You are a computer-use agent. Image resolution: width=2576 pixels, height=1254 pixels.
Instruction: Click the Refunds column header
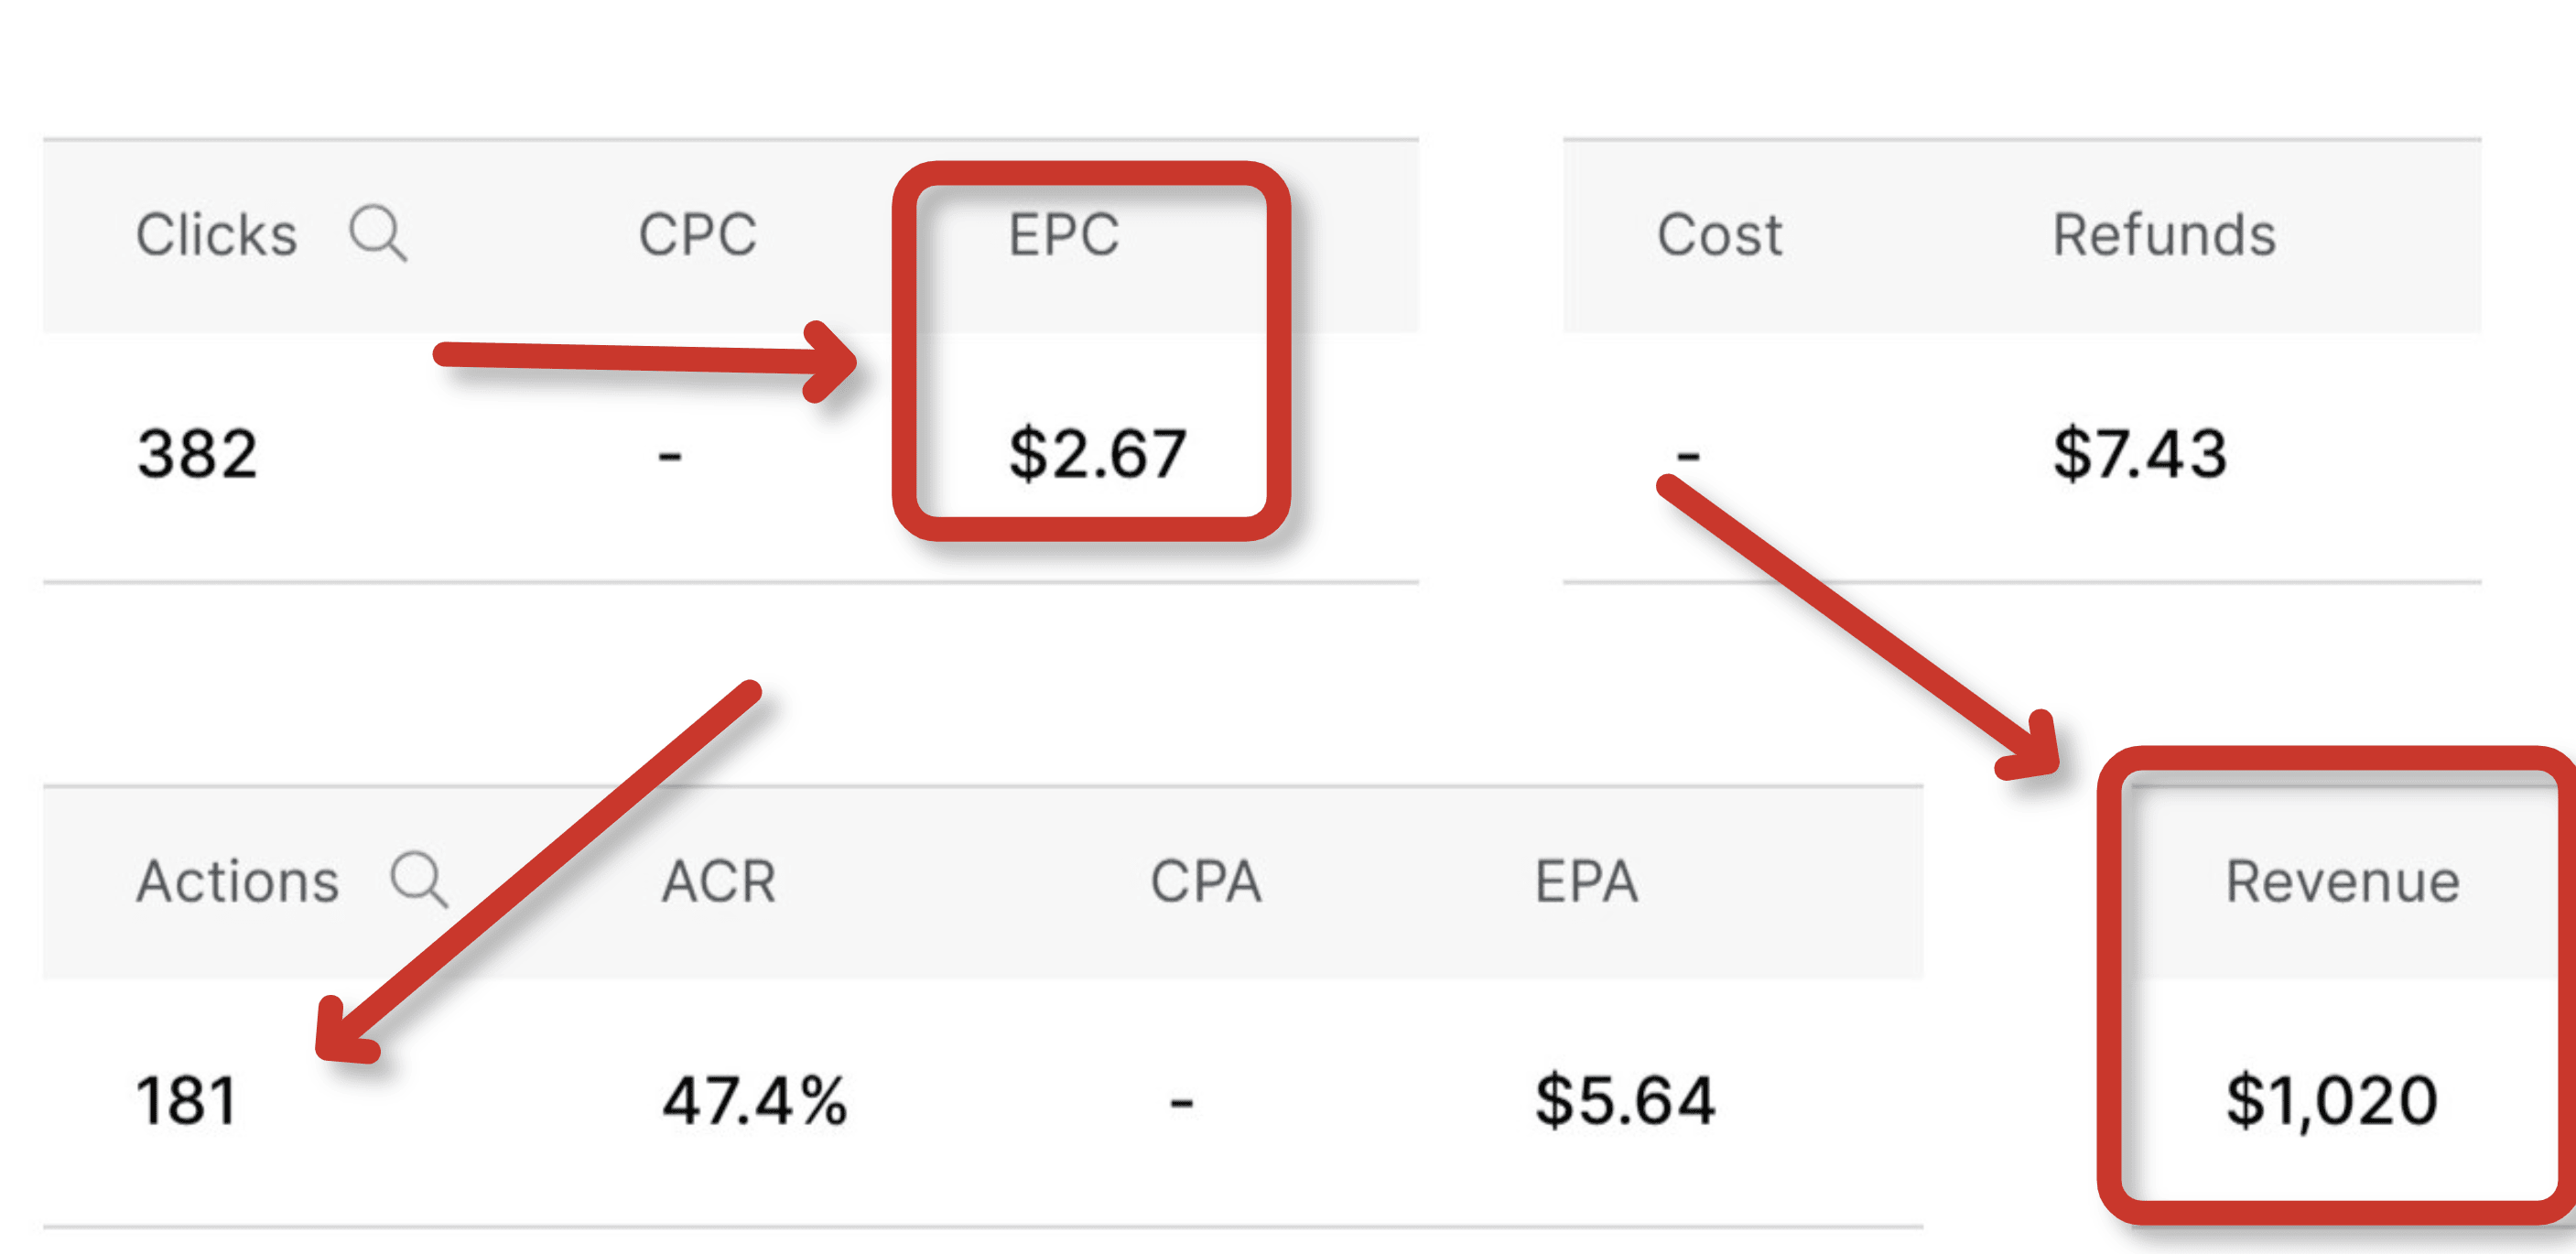coord(2164,235)
